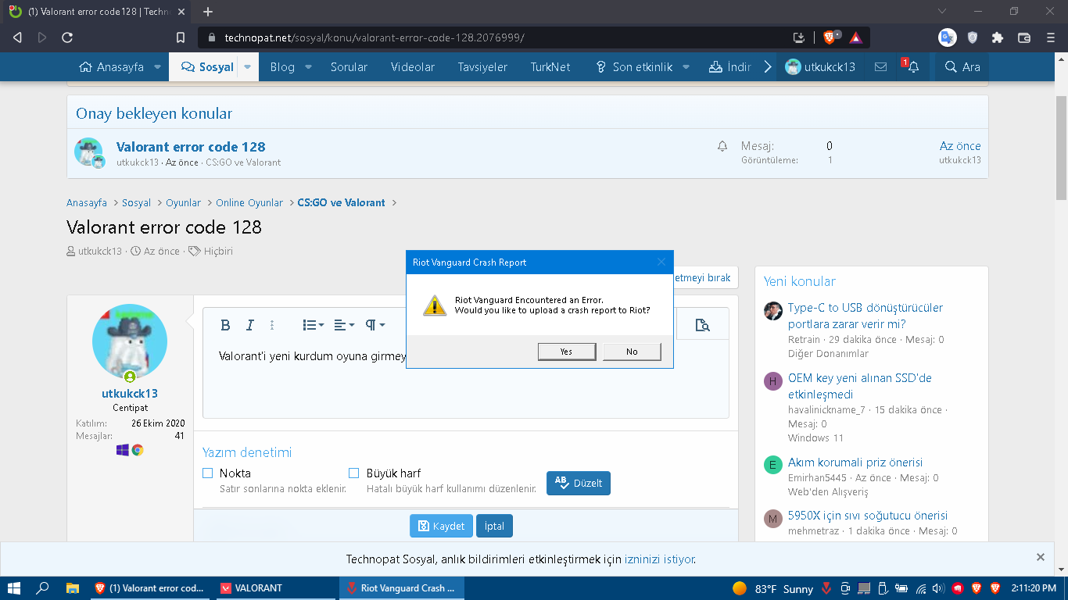The width and height of the screenshot is (1068, 600).
Task: Open the inbox envelope icon
Action: click(x=880, y=67)
